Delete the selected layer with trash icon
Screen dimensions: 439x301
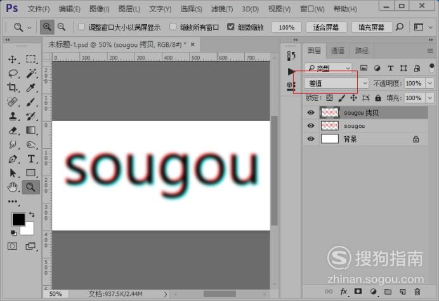[417, 291]
